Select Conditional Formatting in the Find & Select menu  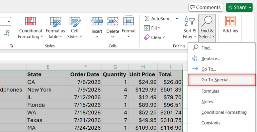coord(222,112)
